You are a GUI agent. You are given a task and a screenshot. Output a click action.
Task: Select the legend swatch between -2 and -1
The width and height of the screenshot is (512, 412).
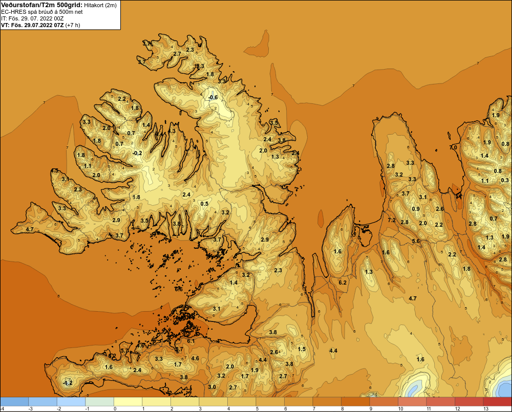pyautogui.click(x=71, y=402)
